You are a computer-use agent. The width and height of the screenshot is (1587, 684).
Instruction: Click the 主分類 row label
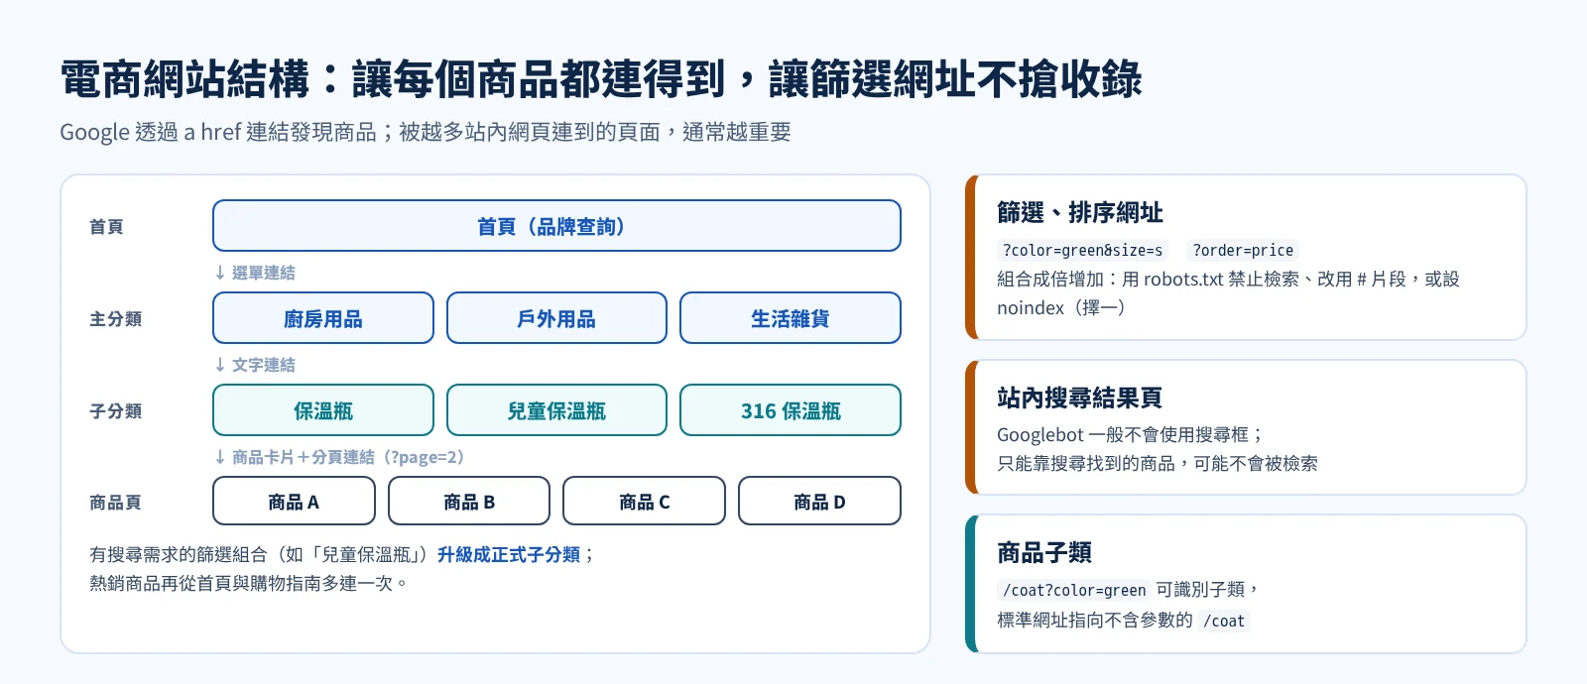(115, 319)
